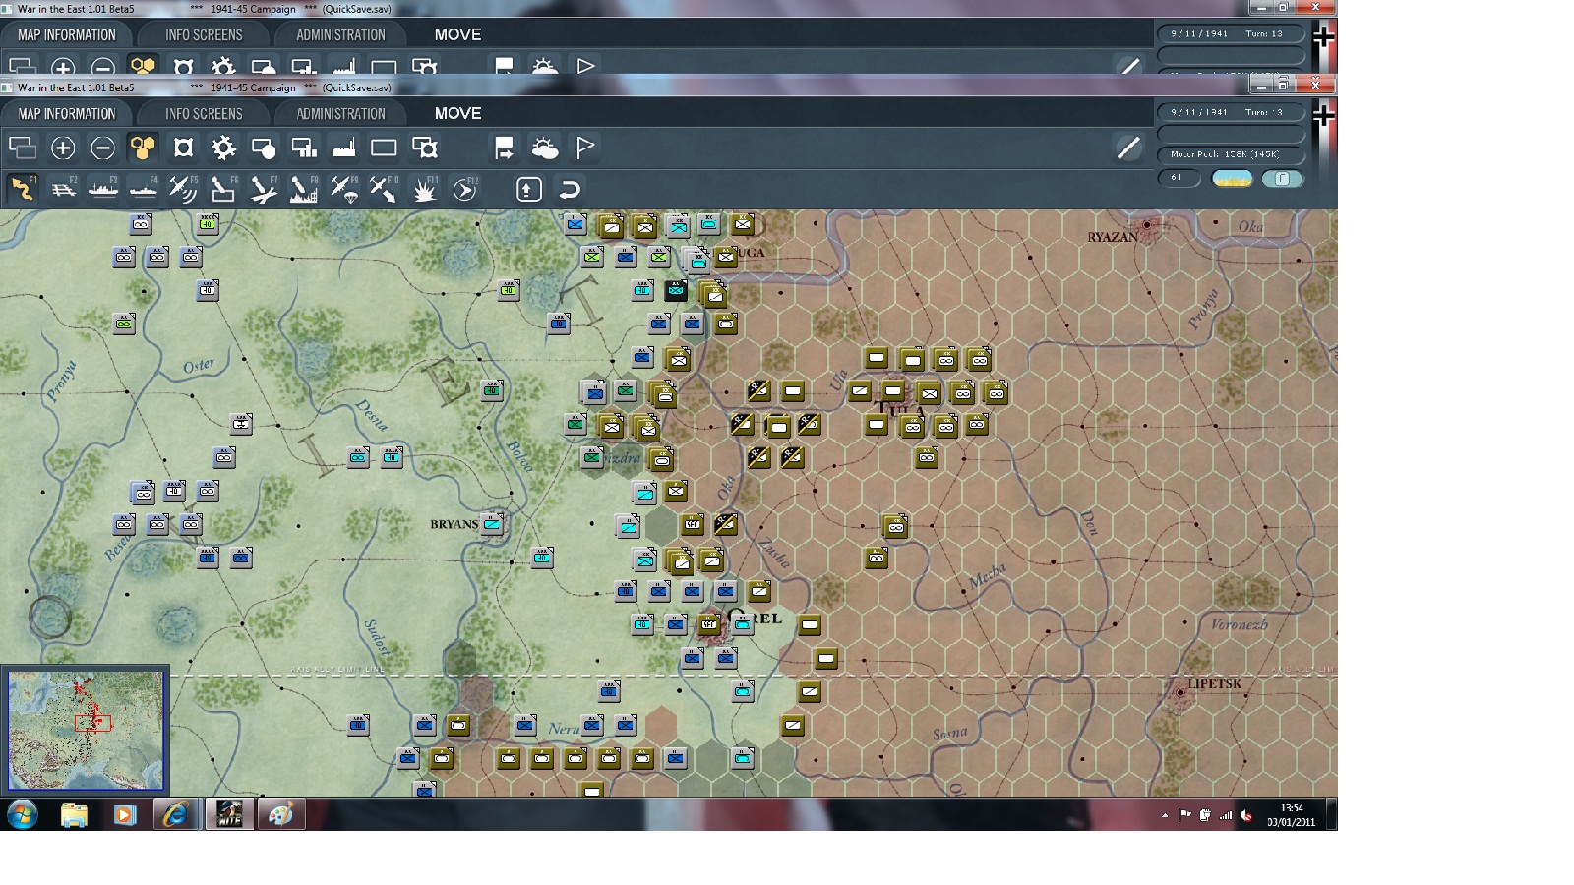1574x885 pixels.
Task: Select the F6 air mode icon
Action: point(223,188)
